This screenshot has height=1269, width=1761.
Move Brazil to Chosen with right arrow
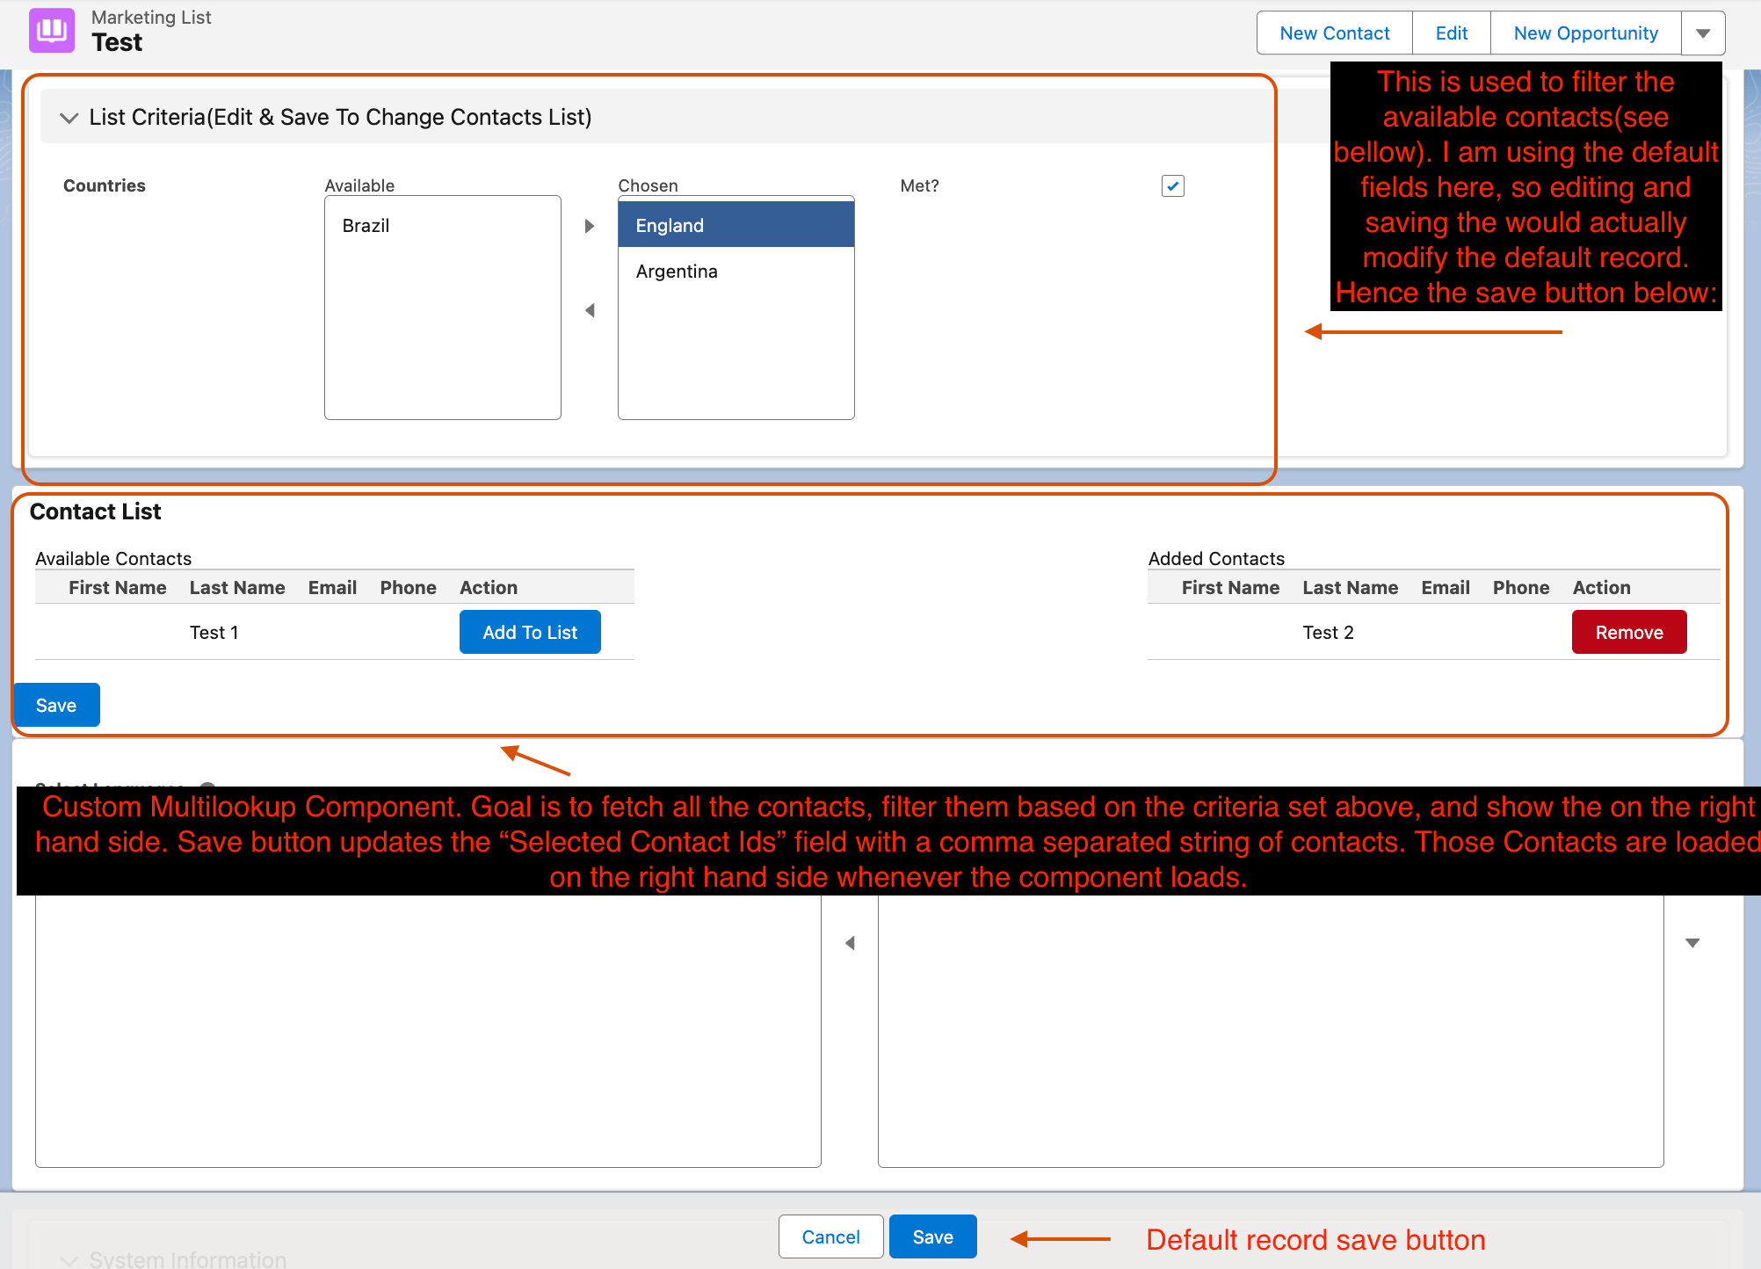pyautogui.click(x=590, y=226)
